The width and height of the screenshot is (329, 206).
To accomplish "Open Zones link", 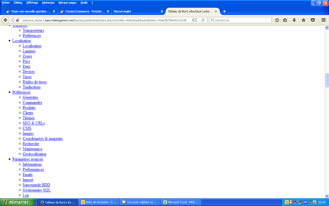I will (27, 56).
